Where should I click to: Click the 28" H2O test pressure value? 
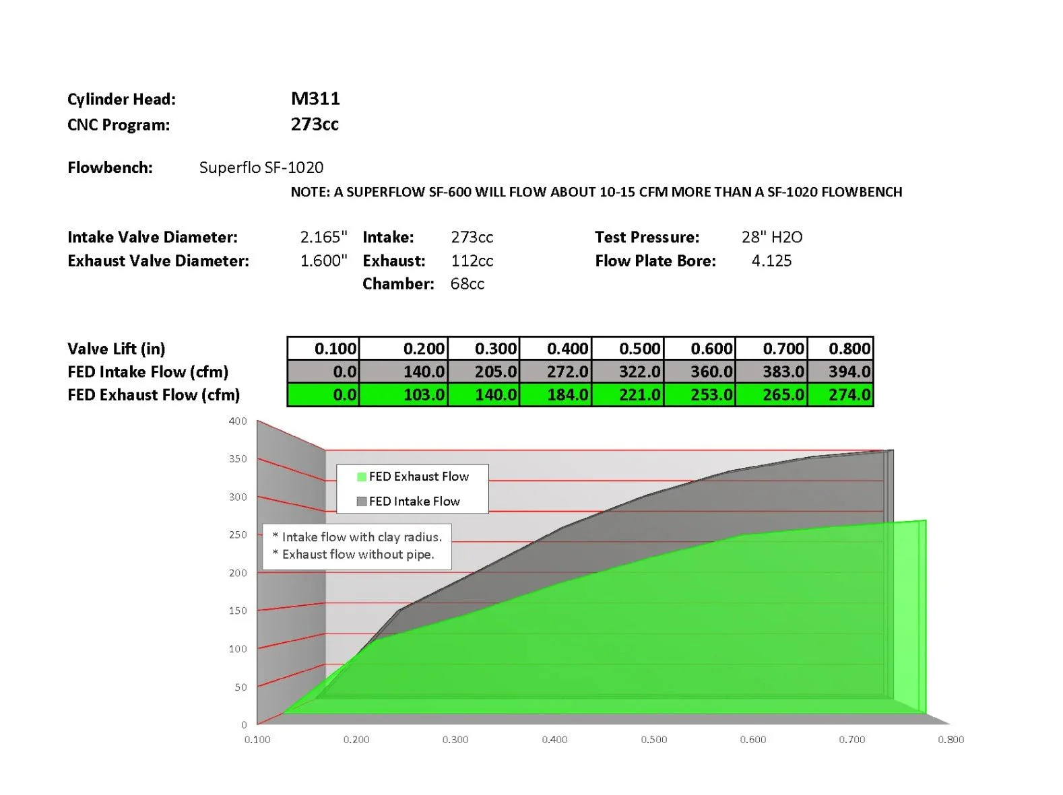click(x=772, y=237)
